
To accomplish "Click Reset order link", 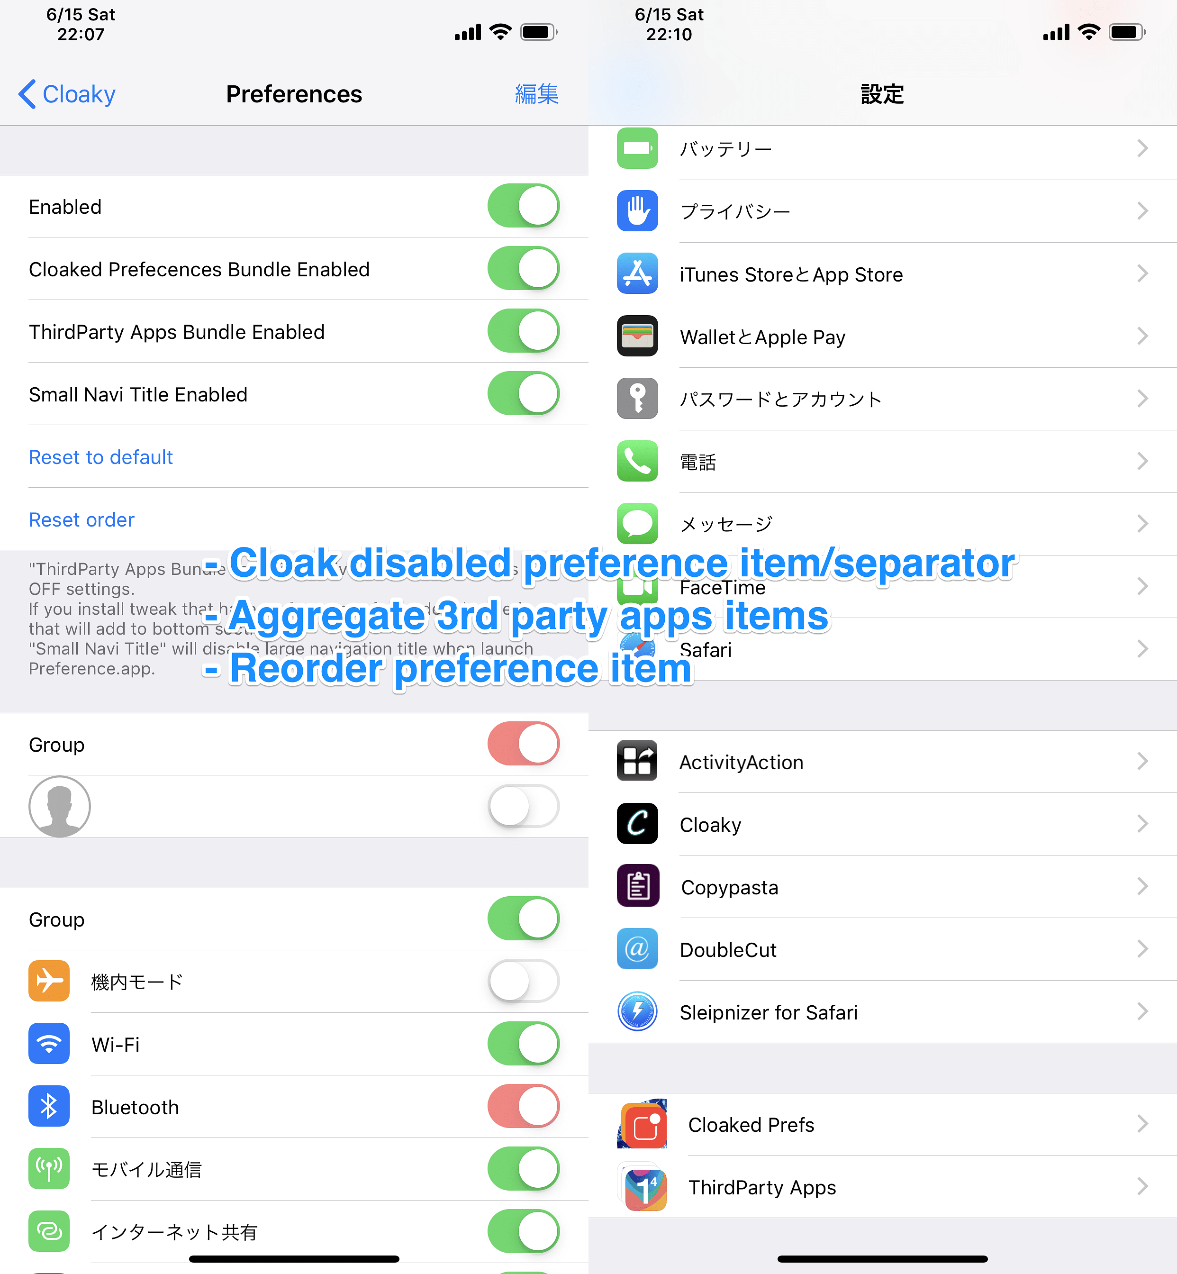I will (81, 518).
